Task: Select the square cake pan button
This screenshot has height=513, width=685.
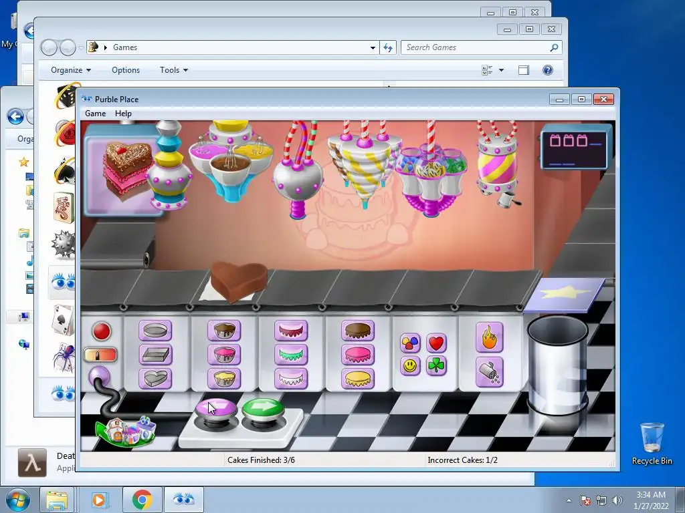Action: tap(155, 354)
